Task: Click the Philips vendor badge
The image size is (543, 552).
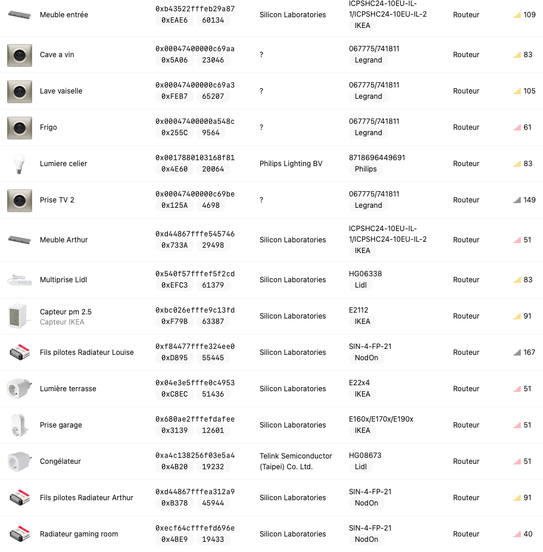Action: (x=366, y=169)
